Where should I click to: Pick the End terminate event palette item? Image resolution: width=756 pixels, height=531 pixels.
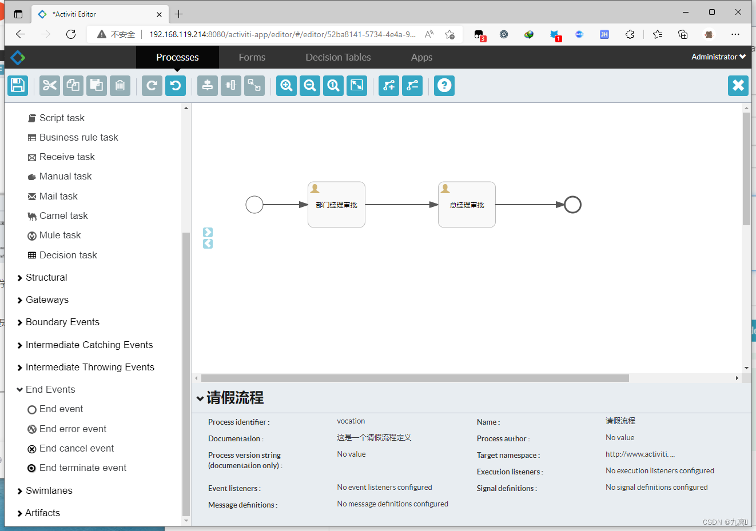[77, 468]
